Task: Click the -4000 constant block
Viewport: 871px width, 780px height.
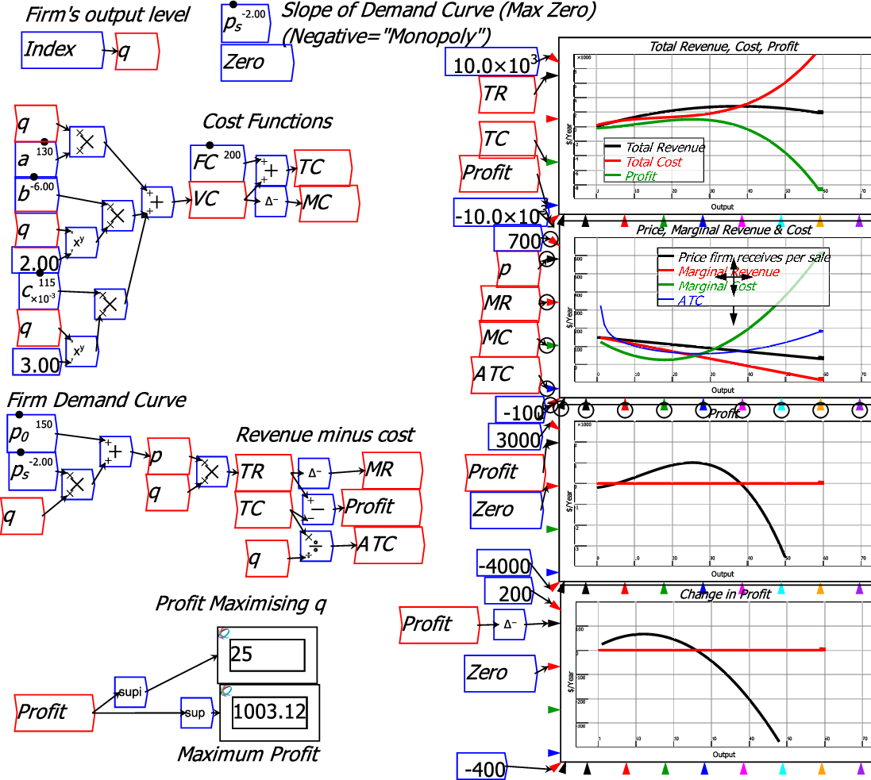Action: tap(506, 564)
